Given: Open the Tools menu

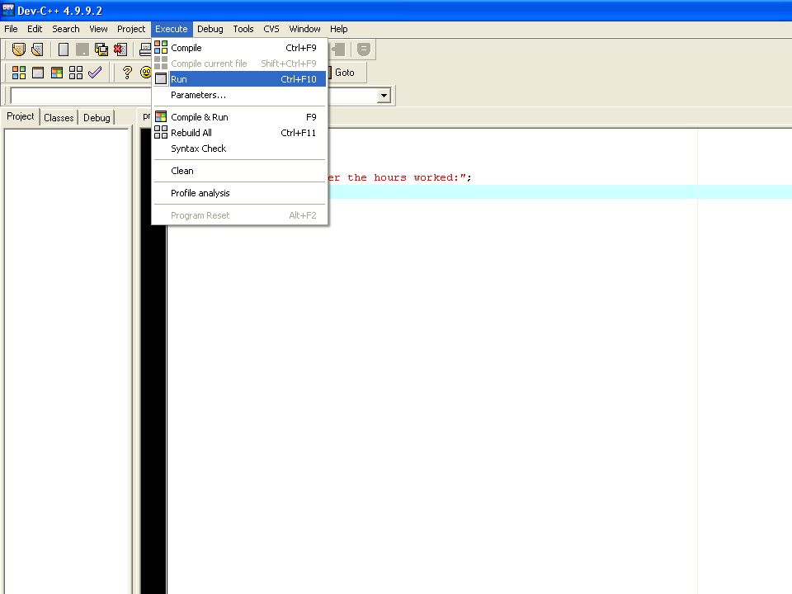Looking at the screenshot, I should pos(243,29).
